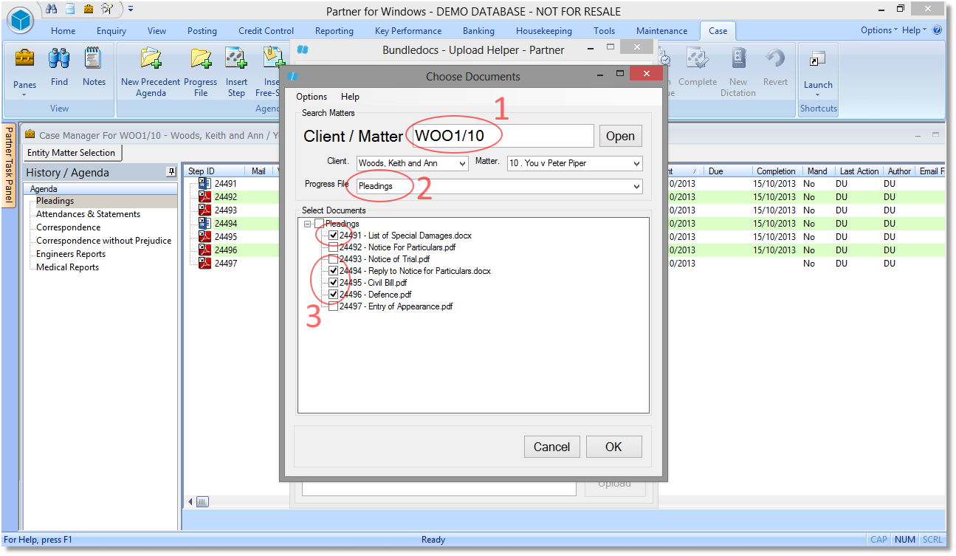Switch to the Credit Control ribbon tab
The width and height of the screenshot is (956, 556).
(x=266, y=31)
